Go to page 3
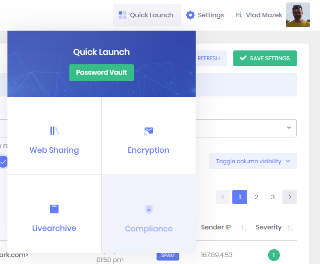320x264 pixels. 272,197
